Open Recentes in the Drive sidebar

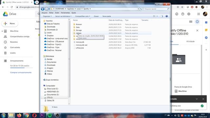(x=14, y=42)
